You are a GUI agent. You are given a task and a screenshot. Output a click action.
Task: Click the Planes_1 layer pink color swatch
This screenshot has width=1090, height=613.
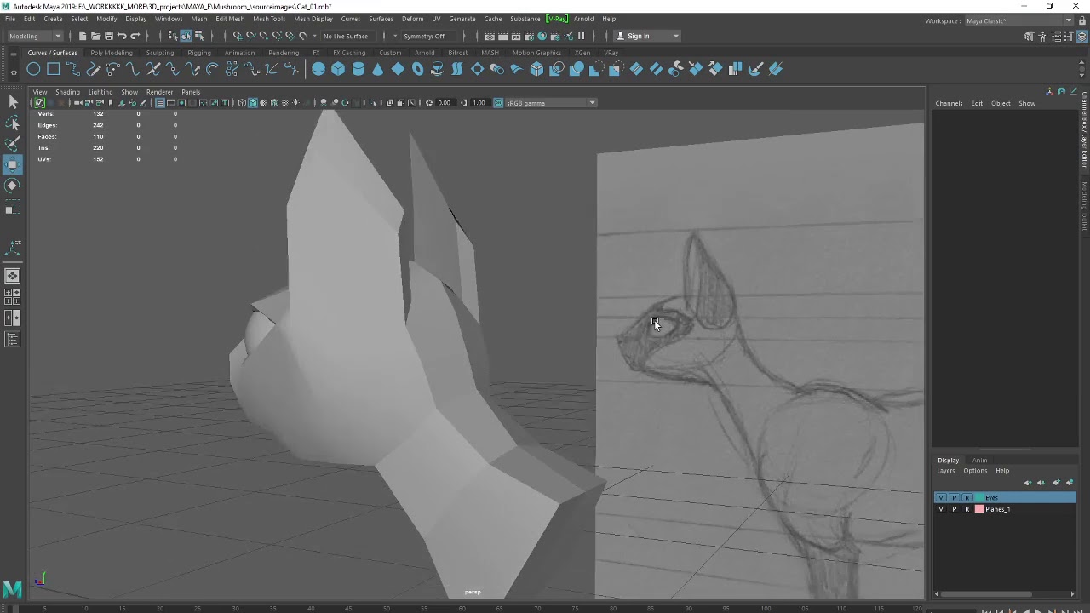979,509
